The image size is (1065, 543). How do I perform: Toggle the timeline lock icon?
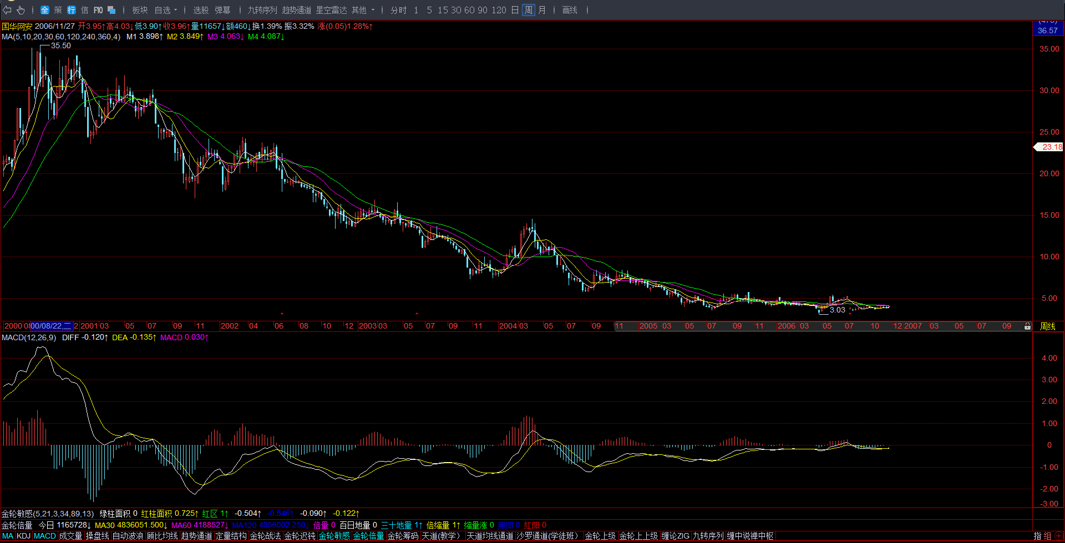click(x=1027, y=326)
